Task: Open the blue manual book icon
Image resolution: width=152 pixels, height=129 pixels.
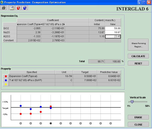Action: coord(25,8)
